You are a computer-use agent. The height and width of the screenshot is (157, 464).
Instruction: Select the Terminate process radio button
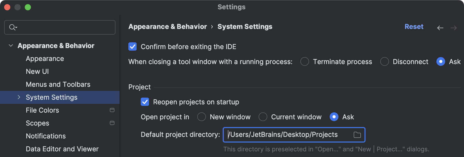(304, 62)
